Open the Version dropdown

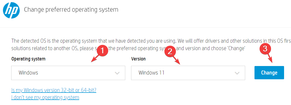click(188, 73)
